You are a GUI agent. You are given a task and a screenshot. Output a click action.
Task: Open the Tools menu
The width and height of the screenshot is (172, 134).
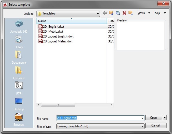[159, 13]
